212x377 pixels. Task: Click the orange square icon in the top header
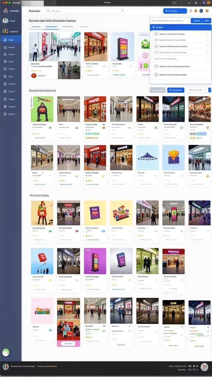tap(196, 11)
